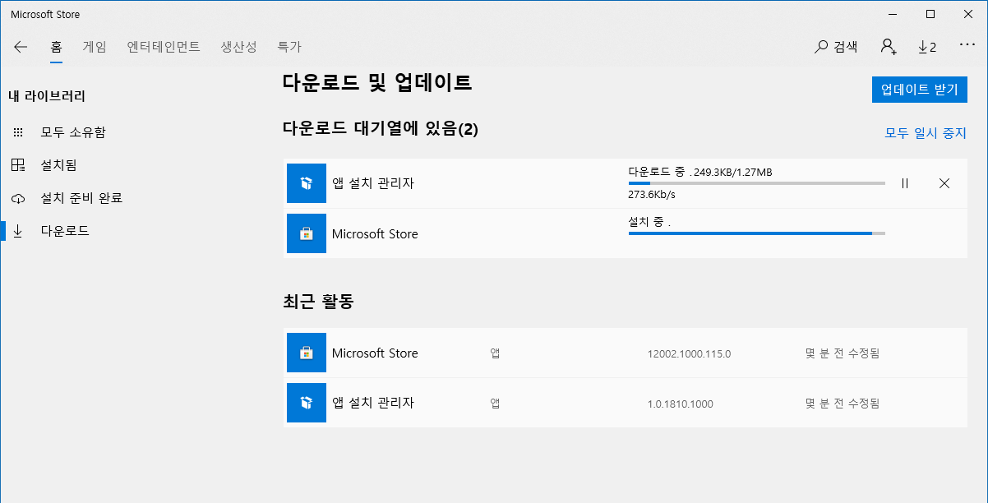Click the Microsoft Store icon in download queue
988x503 pixels.
(307, 233)
